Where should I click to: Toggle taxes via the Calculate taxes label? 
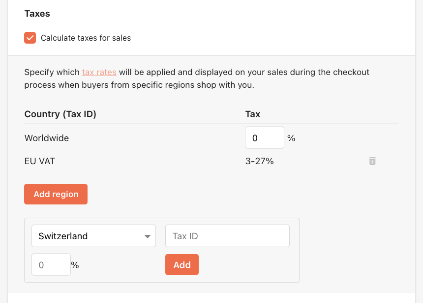[x=86, y=38]
